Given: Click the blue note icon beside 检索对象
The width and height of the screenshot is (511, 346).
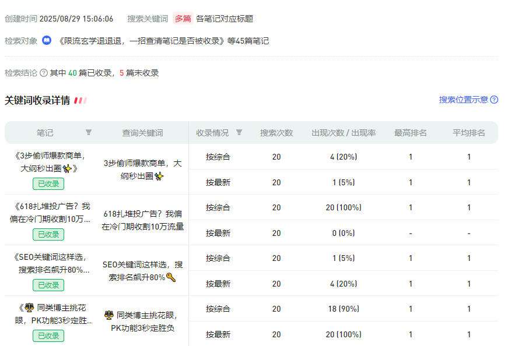Looking at the screenshot, I should click(x=47, y=41).
